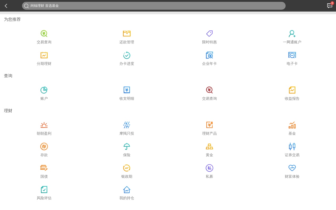The width and height of the screenshot is (336, 210).
Task: Select 国债 treasury bonds icon
Action: click(44, 168)
